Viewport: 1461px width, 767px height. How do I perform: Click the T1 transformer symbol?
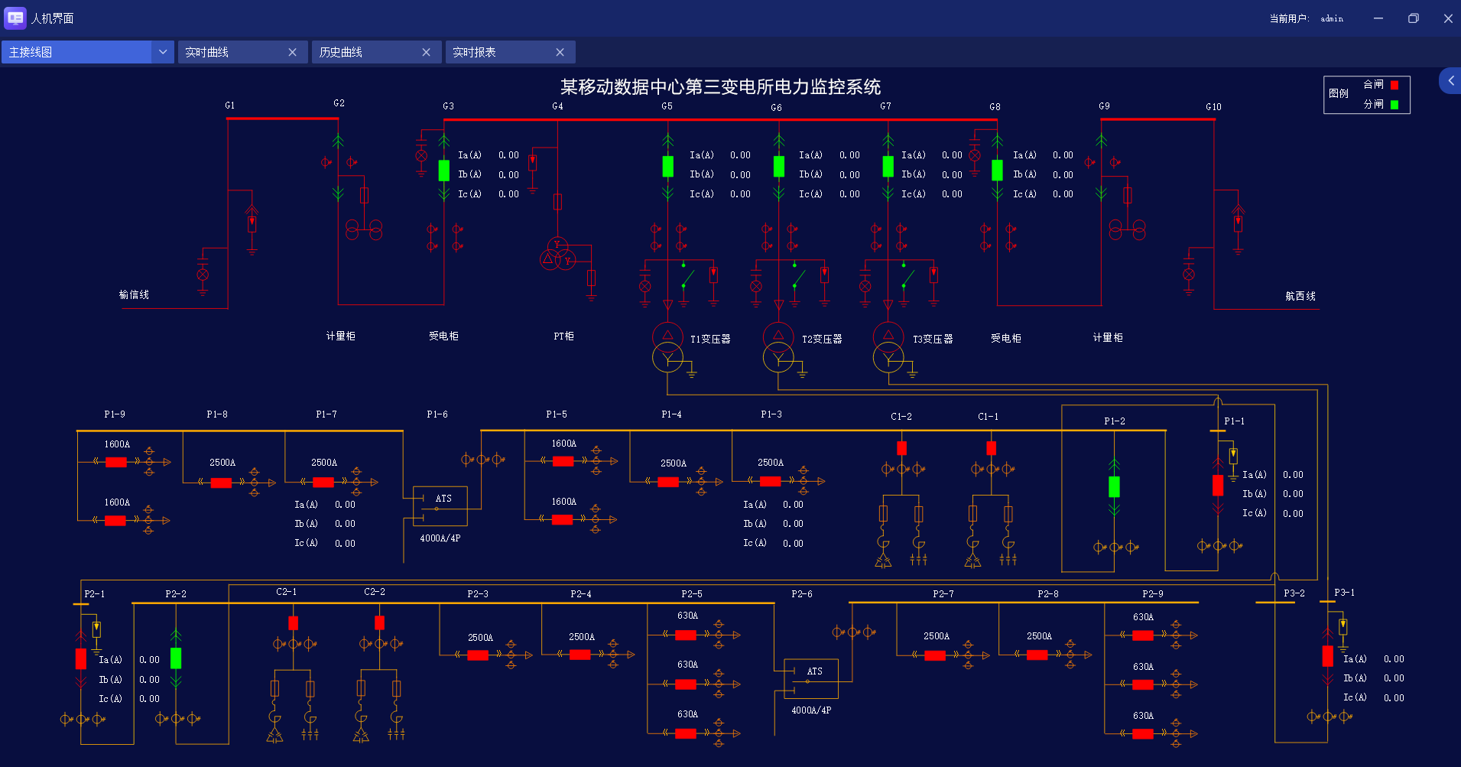667,346
